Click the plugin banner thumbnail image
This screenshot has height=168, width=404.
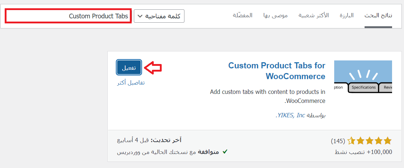pos(363,77)
